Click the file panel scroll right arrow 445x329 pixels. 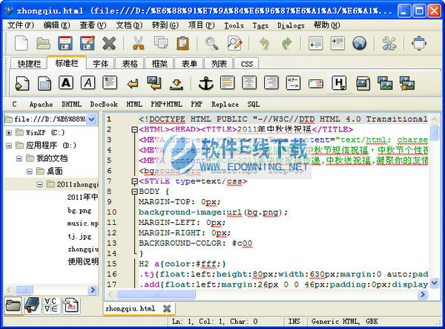click(92, 290)
